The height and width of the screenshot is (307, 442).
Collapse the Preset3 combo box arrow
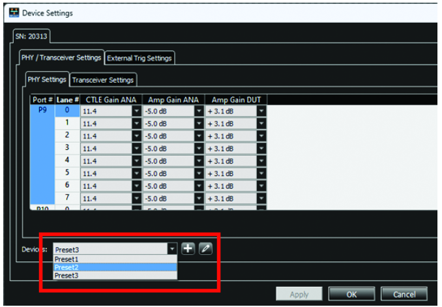(172, 249)
